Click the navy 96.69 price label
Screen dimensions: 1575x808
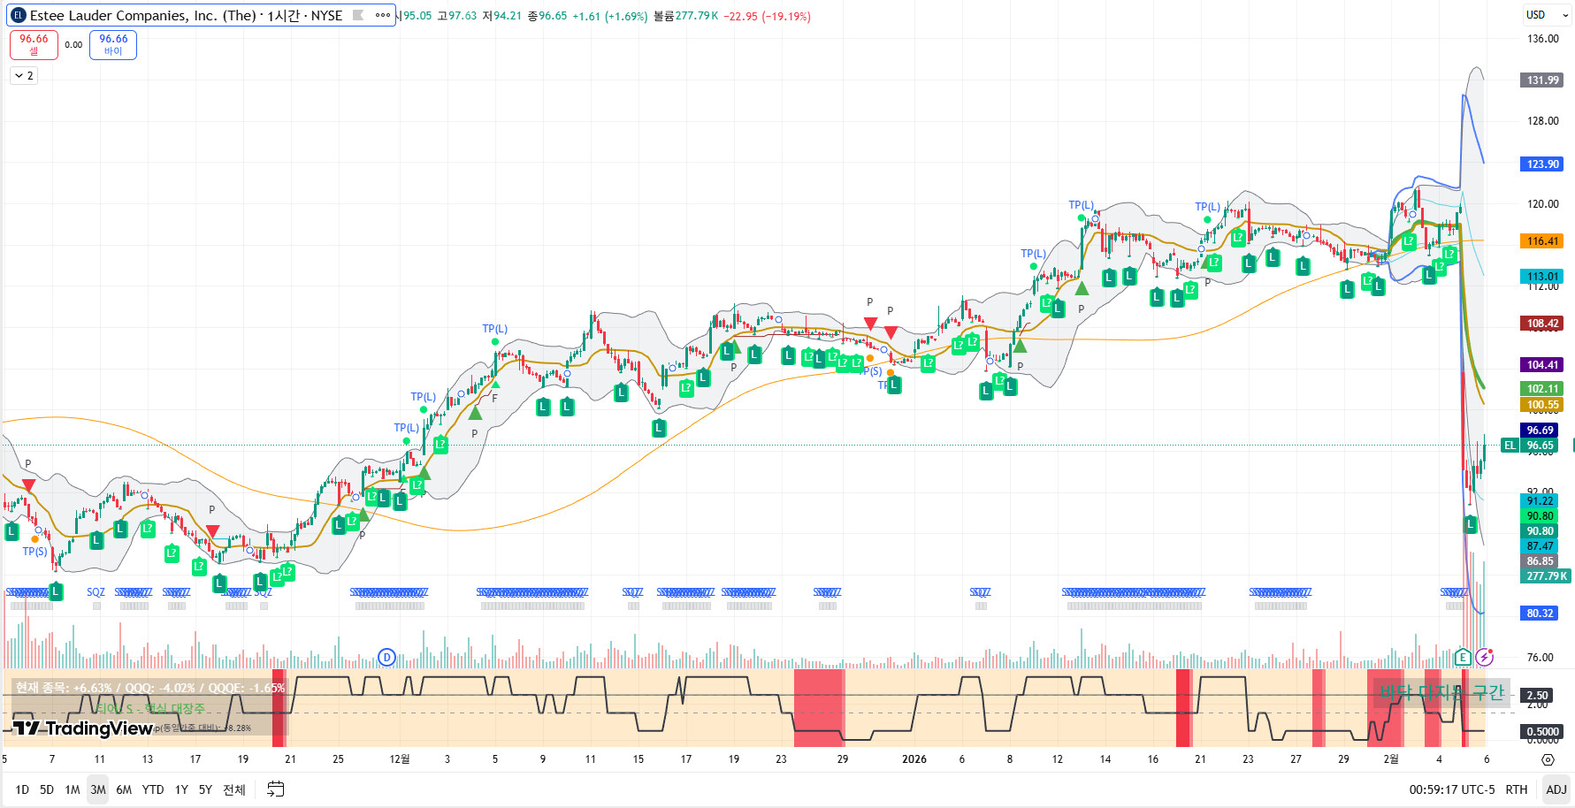point(1541,431)
